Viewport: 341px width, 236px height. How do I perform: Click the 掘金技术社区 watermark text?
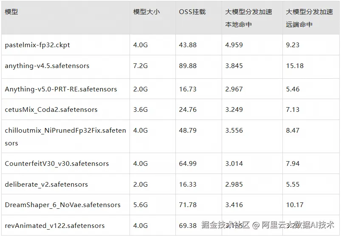pyautogui.click(x=225, y=225)
